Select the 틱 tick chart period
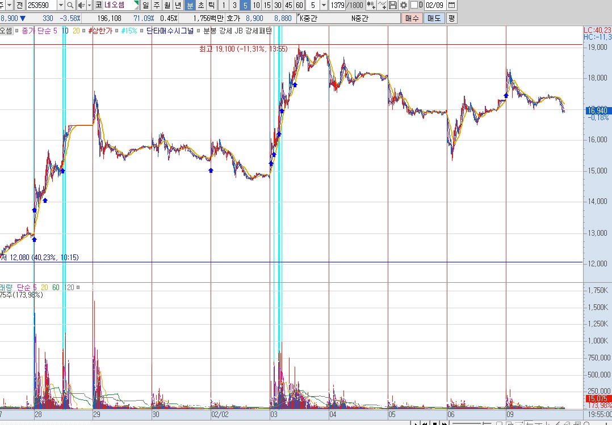The image size is (612, 425). (x=211, y=5)
